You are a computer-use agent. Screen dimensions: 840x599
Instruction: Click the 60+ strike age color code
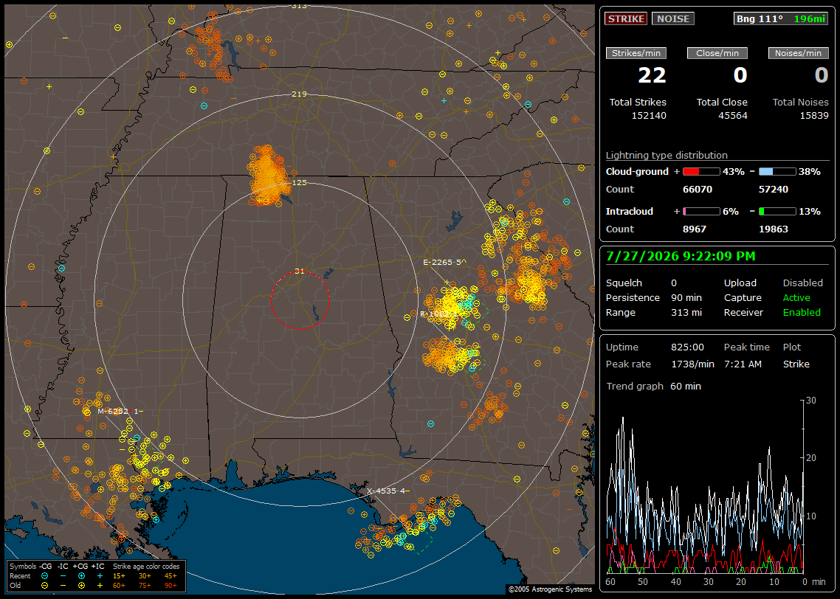(119, 586)
